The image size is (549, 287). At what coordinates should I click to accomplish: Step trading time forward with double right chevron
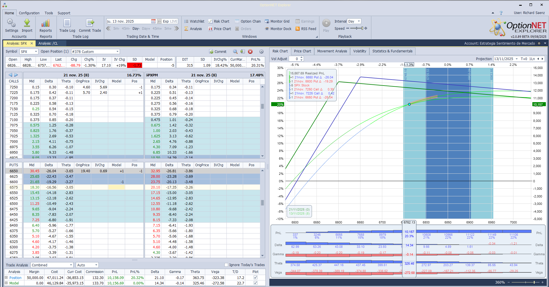point(176,28)
